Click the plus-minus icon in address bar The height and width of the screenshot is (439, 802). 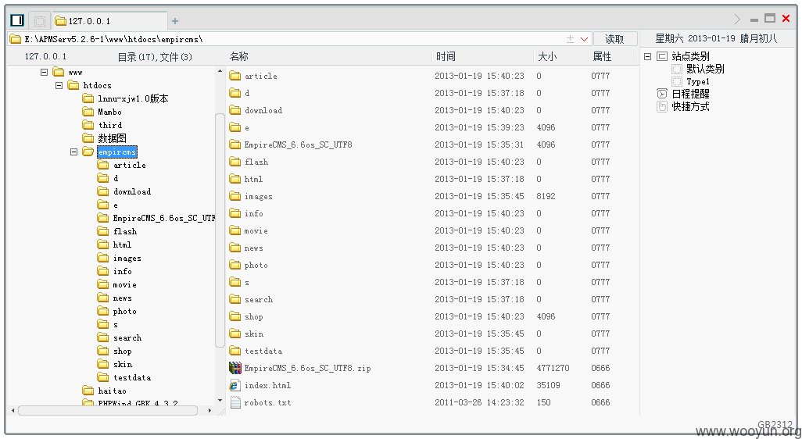pos(570,39)
